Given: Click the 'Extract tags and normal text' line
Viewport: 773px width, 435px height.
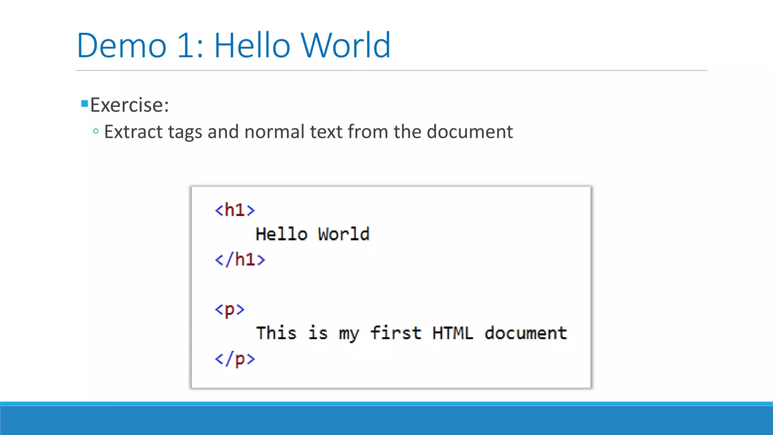Looking at the screenshot, I should [308, 132].
